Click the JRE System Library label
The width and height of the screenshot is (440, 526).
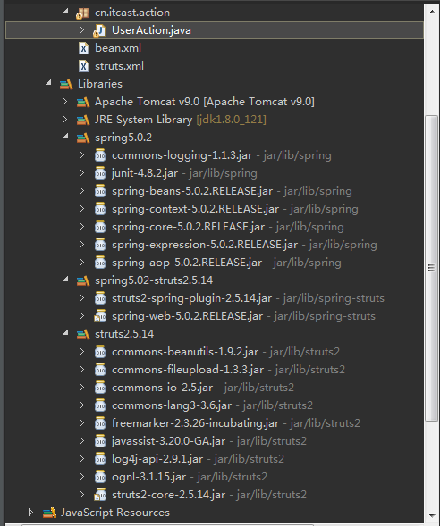[x=143, y=120]
